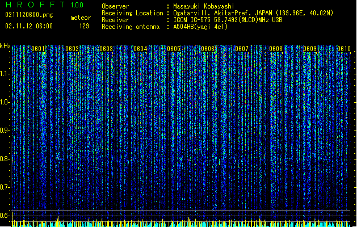
Task: Click the 'Receiving Location' field label
Action: click(132, 13)
